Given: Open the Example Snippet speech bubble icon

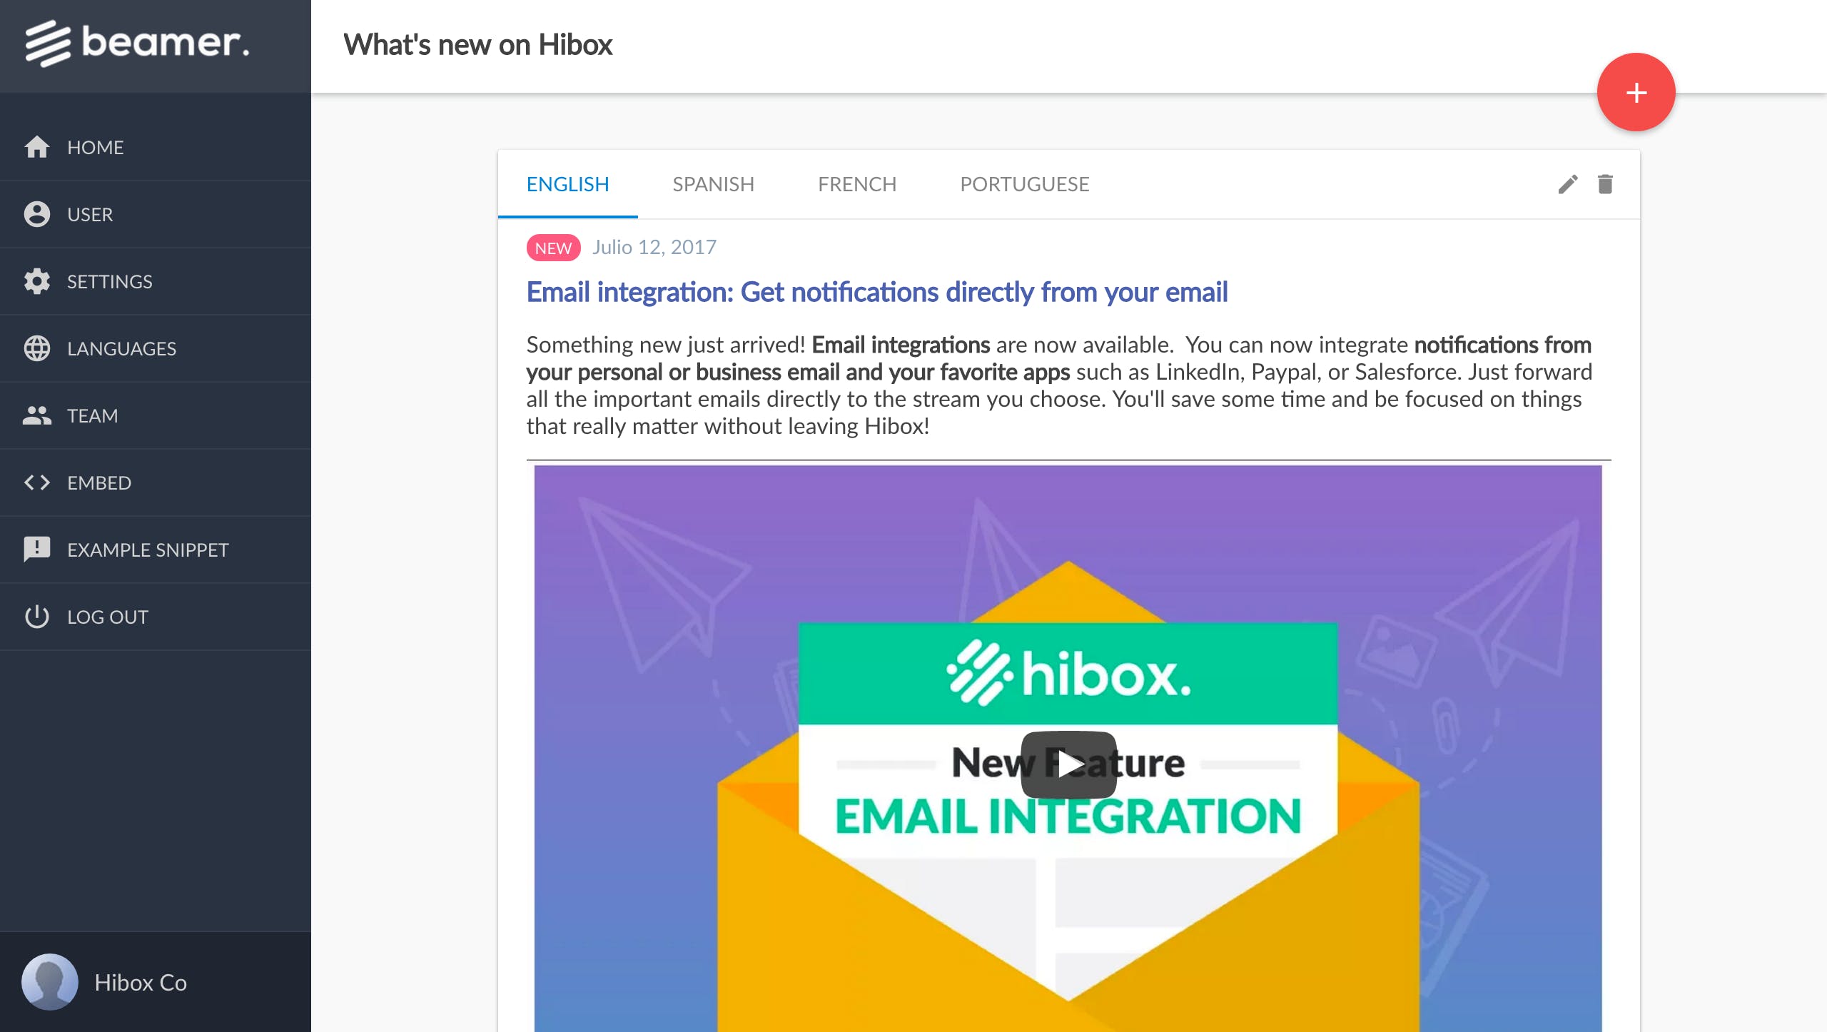Looking at the screenshot, I should (37, 550).
